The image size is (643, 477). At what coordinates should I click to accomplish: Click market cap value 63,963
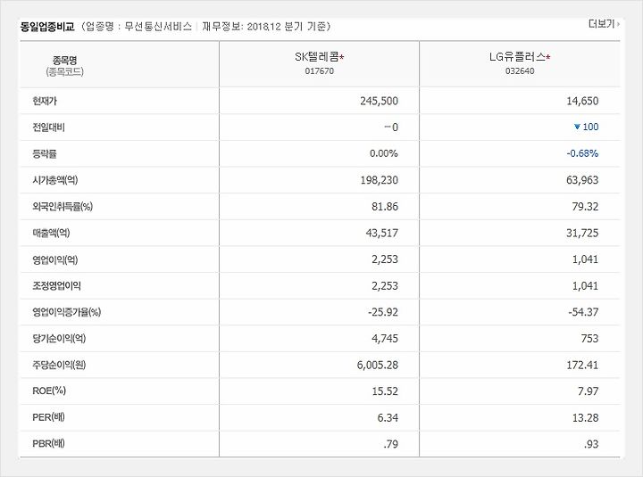(x=582, y=180)
